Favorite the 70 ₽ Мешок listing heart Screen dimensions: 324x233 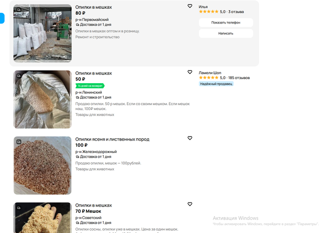tap(190, 204)
